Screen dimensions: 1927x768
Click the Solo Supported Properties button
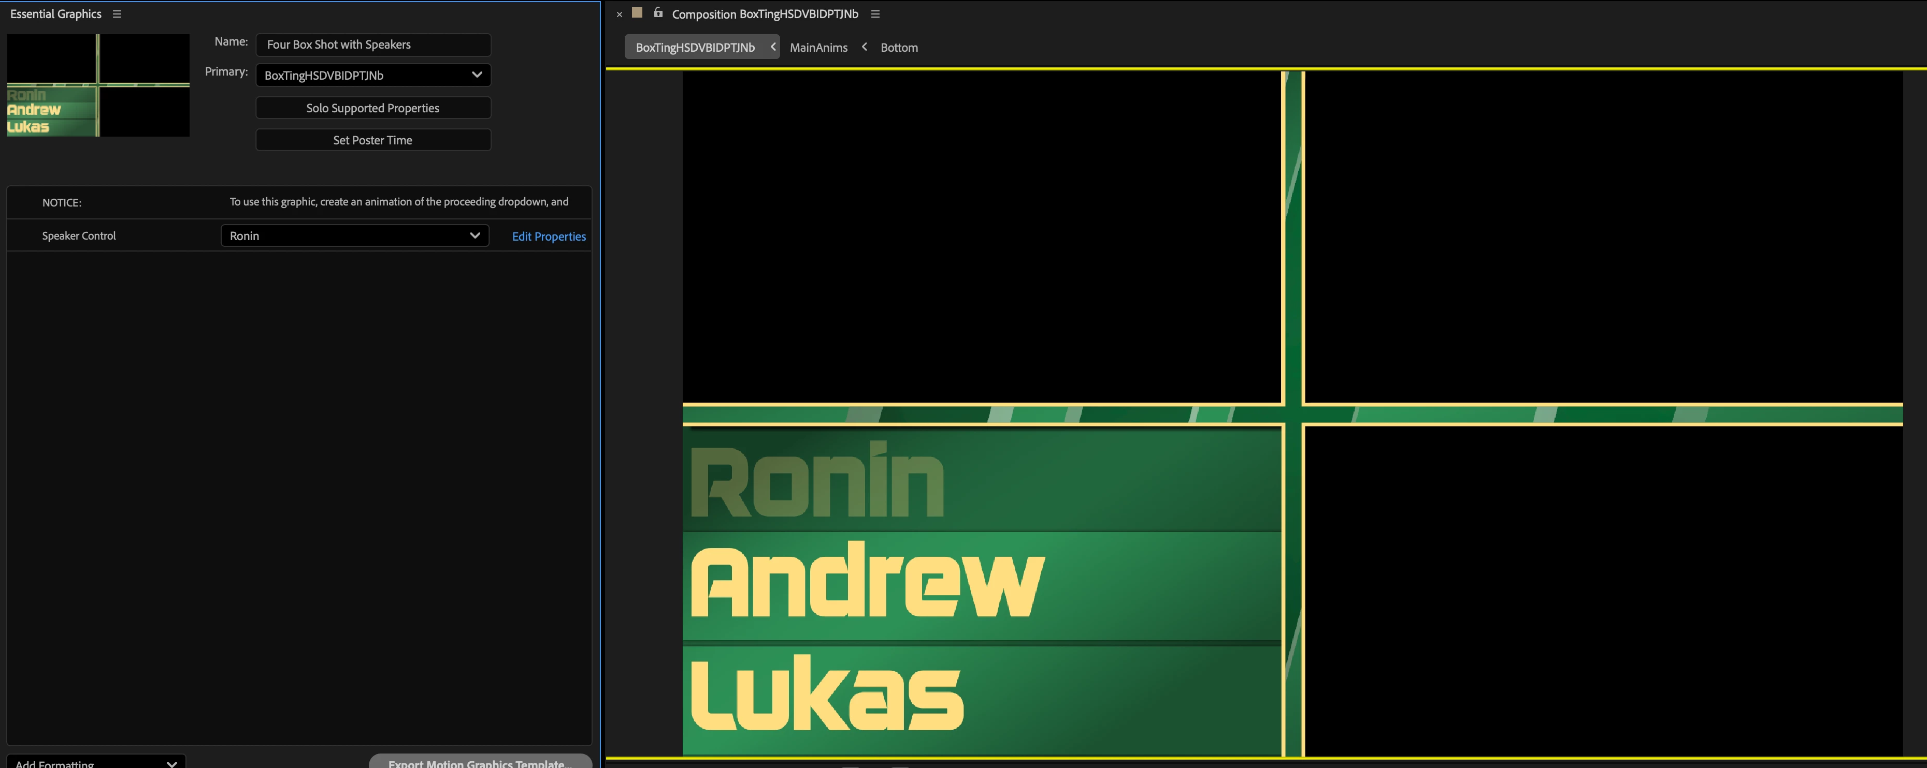click(x=372, y=108)
